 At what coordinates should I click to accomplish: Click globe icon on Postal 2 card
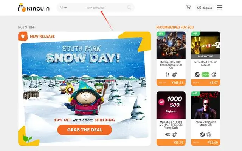pos(209,134)
